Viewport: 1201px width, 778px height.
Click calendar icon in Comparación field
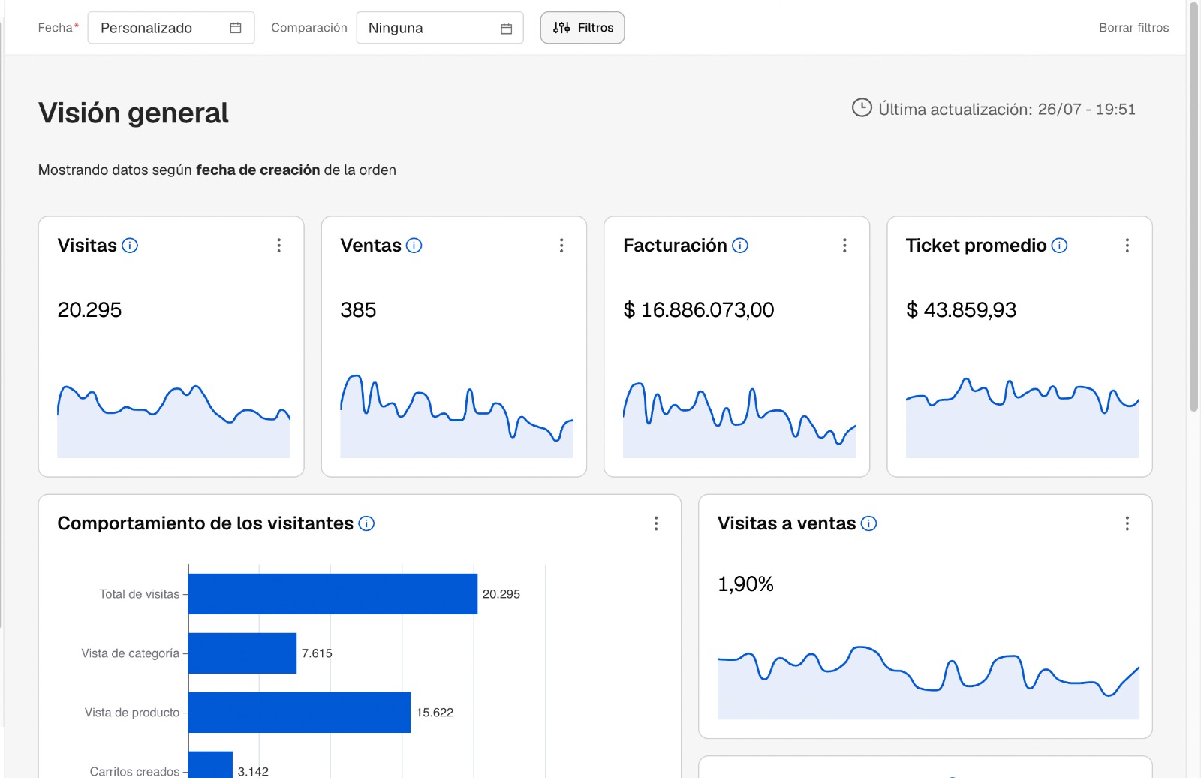click(x=507, y=29)
